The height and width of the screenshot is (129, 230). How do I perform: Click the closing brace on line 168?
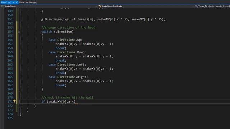click(42, 89)
